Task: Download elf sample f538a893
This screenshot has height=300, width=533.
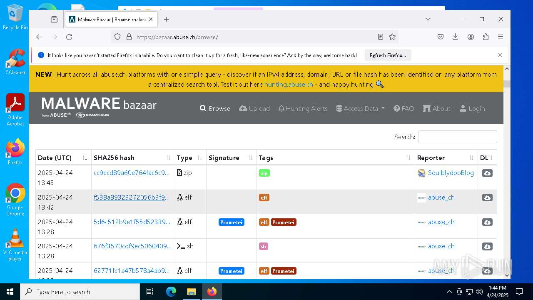Action: pyautogui.click(x=487, y=197)
